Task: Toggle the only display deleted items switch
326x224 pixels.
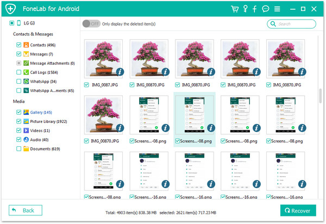Action: 90,24
